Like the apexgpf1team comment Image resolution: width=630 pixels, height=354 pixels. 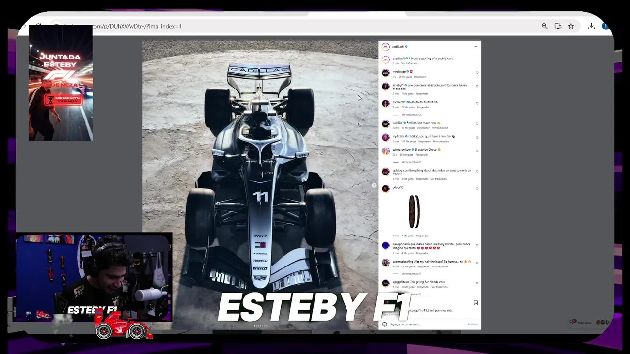[x=477, y=283]
